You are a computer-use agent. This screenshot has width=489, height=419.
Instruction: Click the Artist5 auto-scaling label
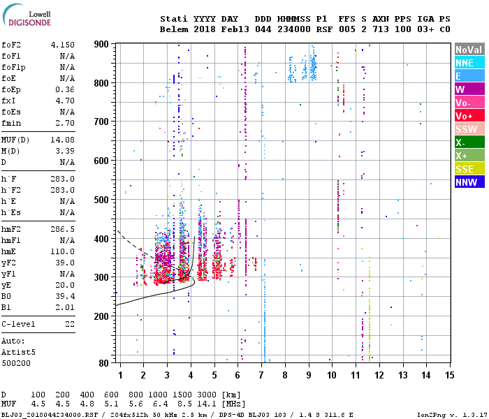pos(18,352)
